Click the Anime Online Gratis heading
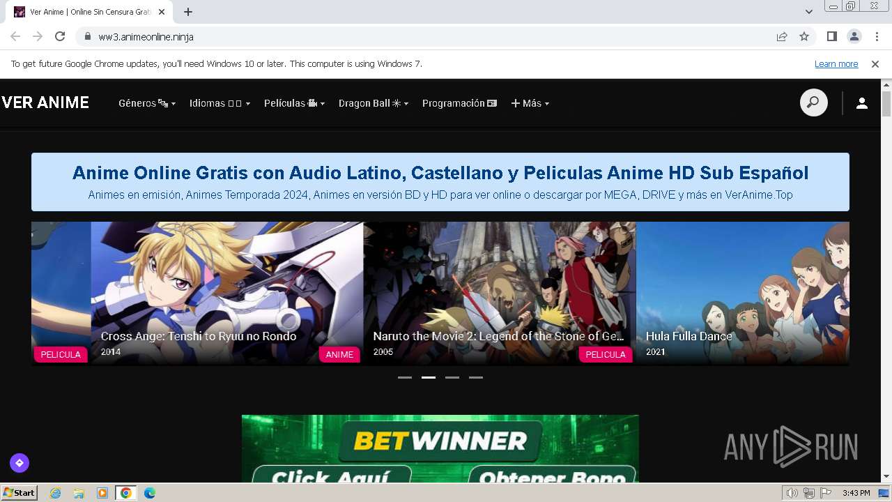The width and height of the screenshot is (892, 502). tap(440, 172)
